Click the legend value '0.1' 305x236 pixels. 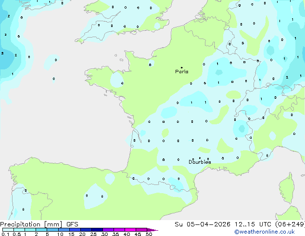(x=5, y=234)
